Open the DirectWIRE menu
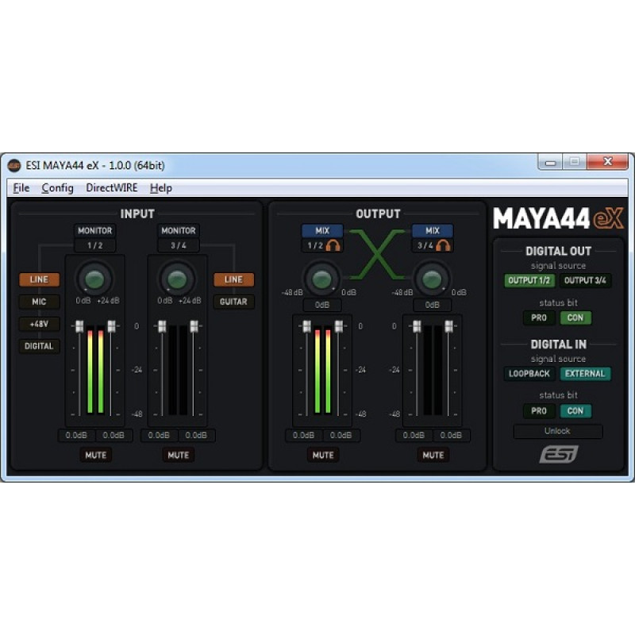 [112, 188]
